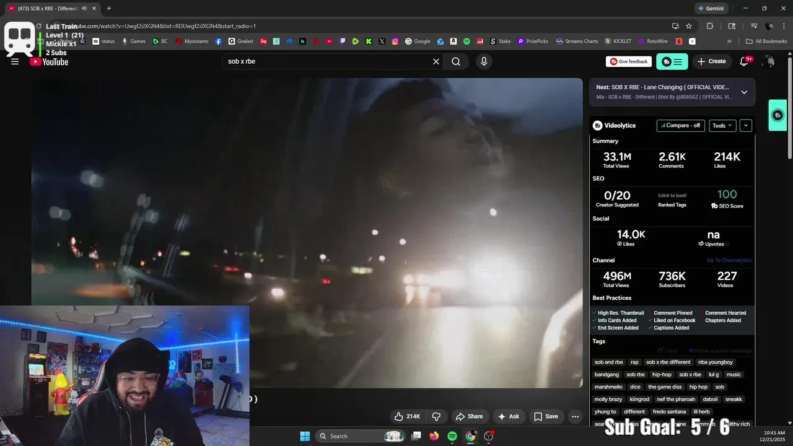Open the PrizePicks bookmark

coord(533,41)
